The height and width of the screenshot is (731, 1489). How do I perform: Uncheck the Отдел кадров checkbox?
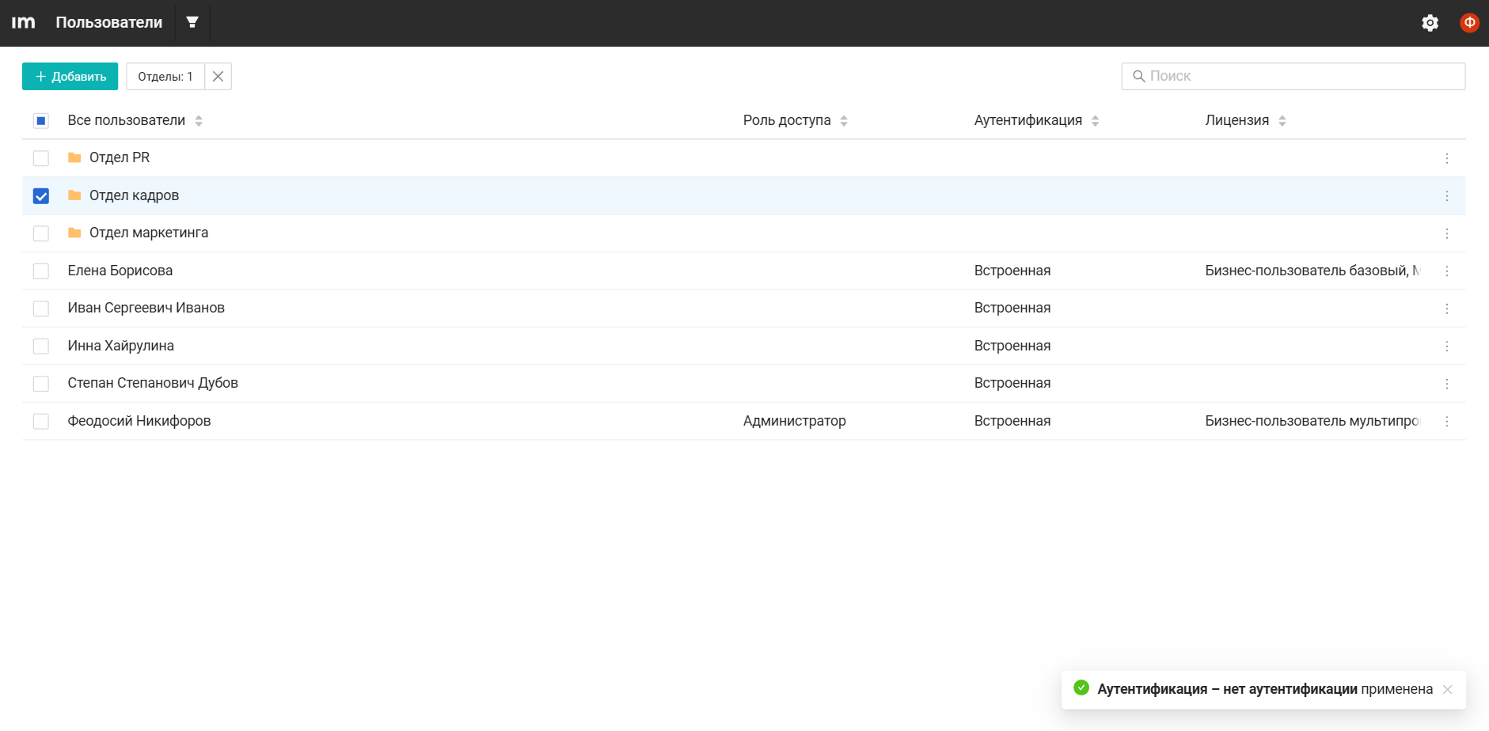[41, 195]
